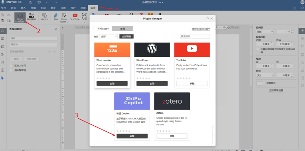The image size is (305, 151).
Task: Select the 市场 marketplace tab
Action: [123, 29]
